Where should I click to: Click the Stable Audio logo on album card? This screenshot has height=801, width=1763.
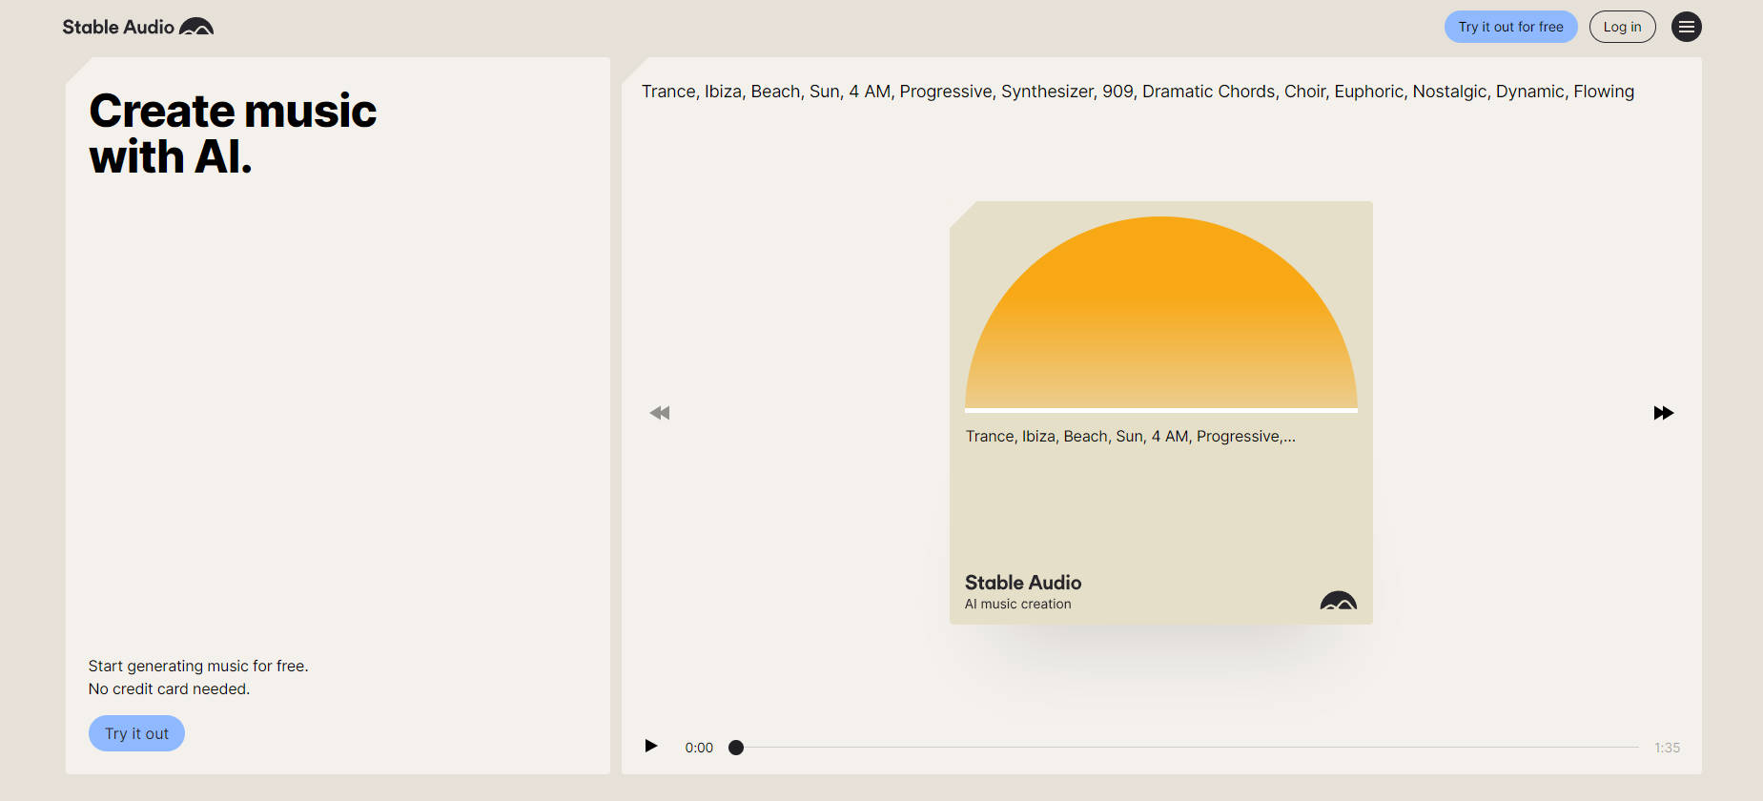[1339, 601]
